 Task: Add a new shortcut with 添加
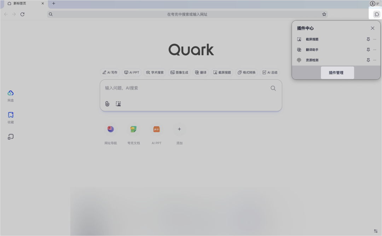[x=179, y=134]
